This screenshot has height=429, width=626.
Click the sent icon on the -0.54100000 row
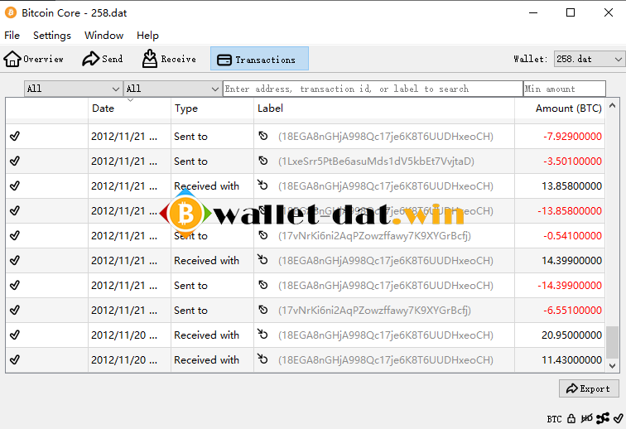(262, 235)
